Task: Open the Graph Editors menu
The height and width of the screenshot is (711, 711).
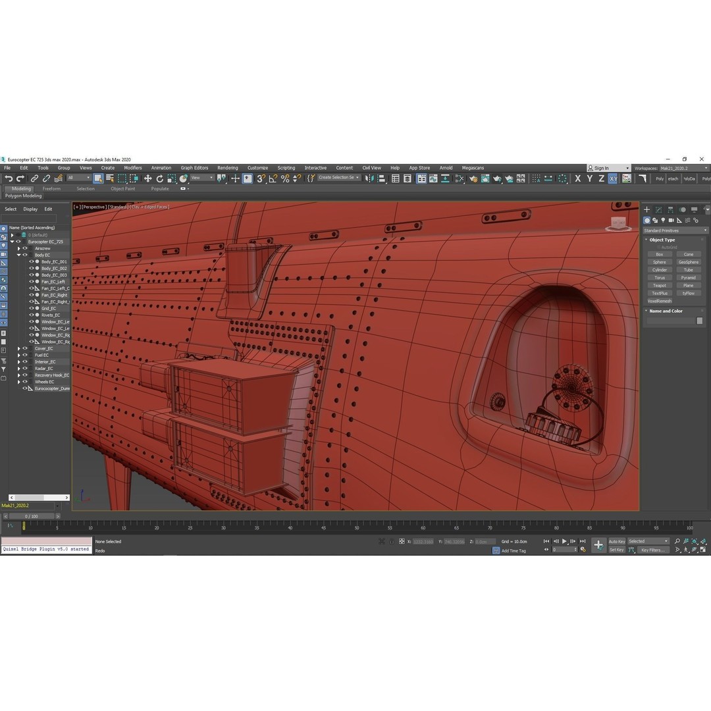Action: click(194, 168)
